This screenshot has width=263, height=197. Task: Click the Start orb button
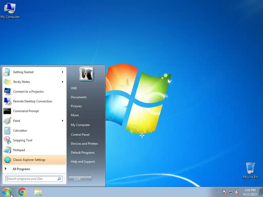click(x=7, y=192)
